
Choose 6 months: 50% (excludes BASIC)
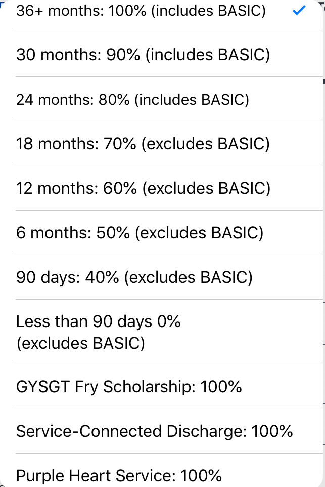point(140,233)
